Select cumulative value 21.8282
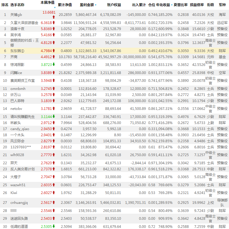 [x=65, y=73]
